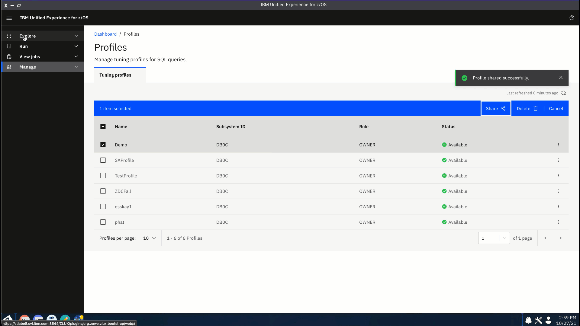The image size is (580, 326).
Task: Refresh the profiles list with refresh icon
Action: click(x=563, y=93)
